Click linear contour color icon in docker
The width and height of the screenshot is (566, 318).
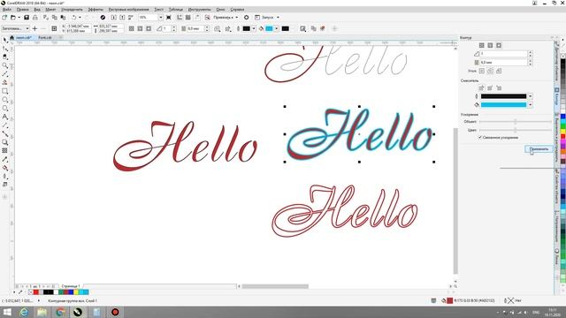(x=481, y=88)
